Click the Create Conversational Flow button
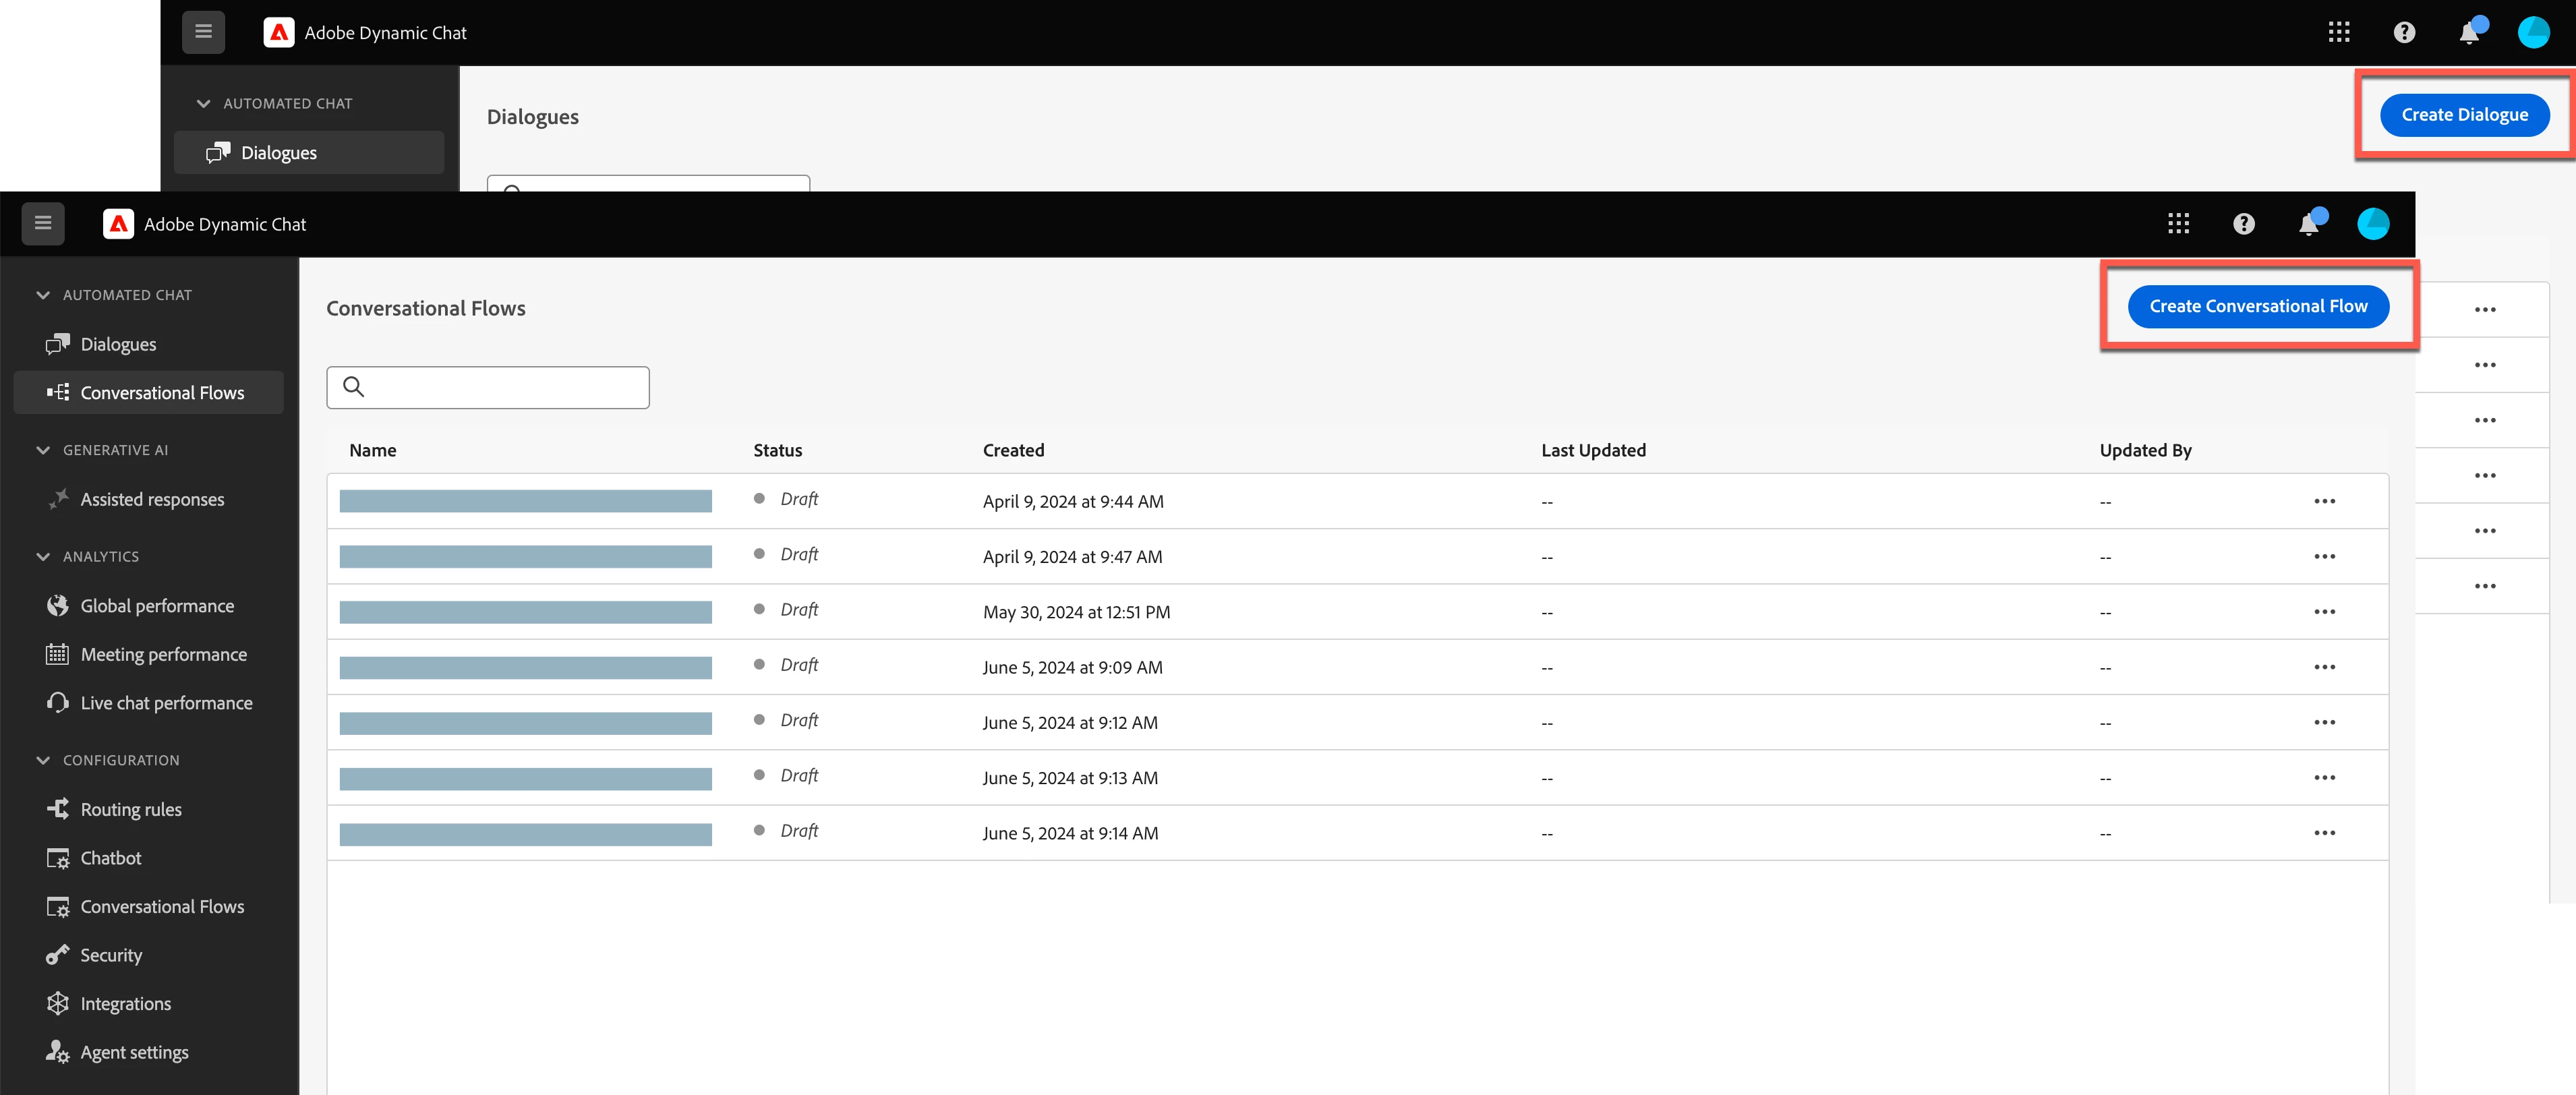Image resolution: width=2576 pixels, height=1095 pixels. (2258, 306)
